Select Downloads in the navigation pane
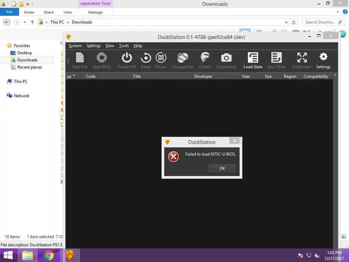 click(27, 60)
